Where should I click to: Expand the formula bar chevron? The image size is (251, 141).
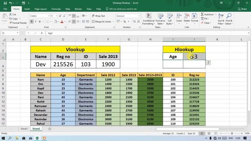coord(248,33)
